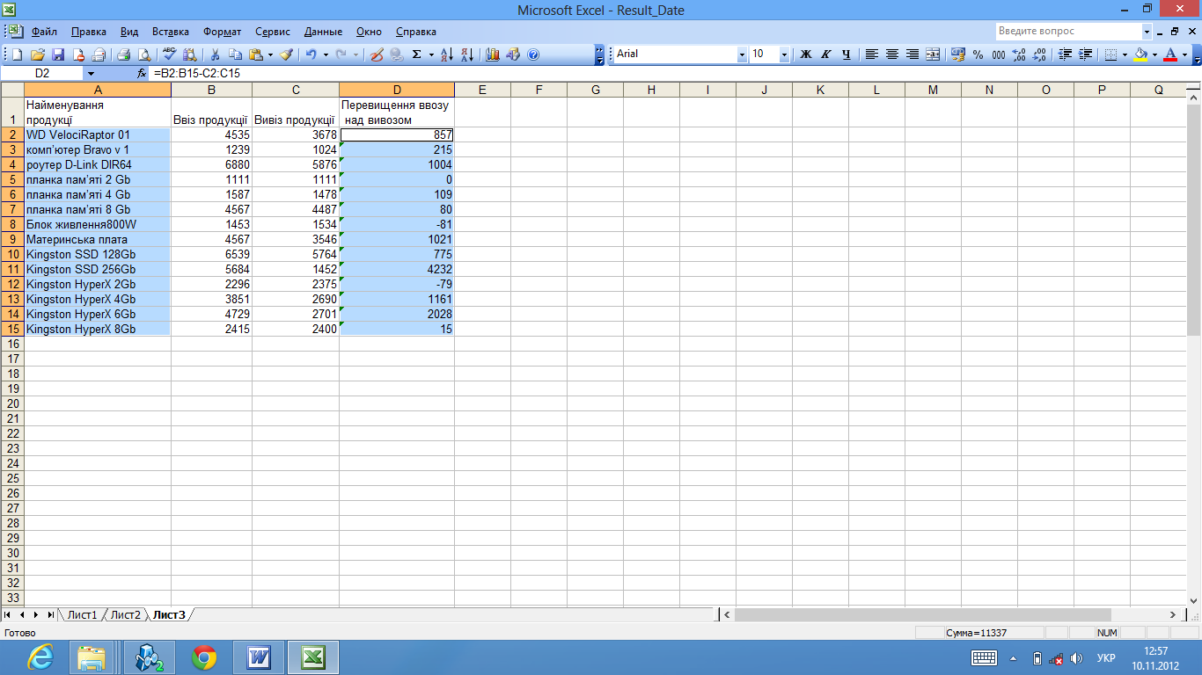Toggle underline (Ч) formatting
This screenshot has width=1202, height=675.
pyautogui.click(x=847, y=54)
